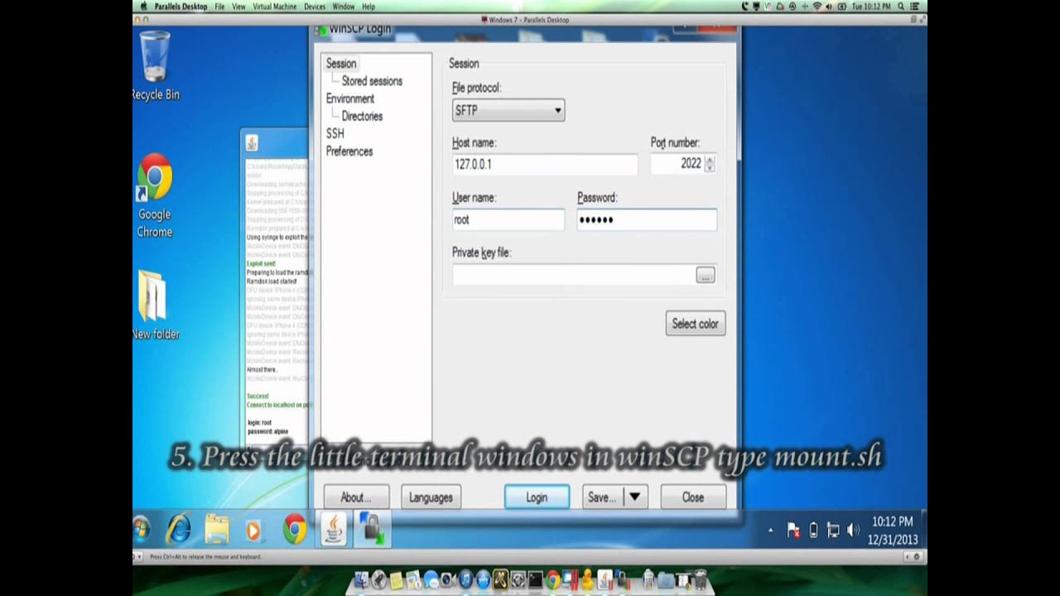The image size is (1060, 596).
Task: Open the macOS Wi-Fi status icon
Action: 817,6
